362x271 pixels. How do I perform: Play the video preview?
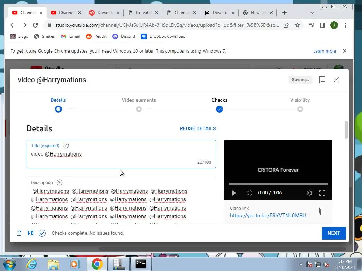234,193
